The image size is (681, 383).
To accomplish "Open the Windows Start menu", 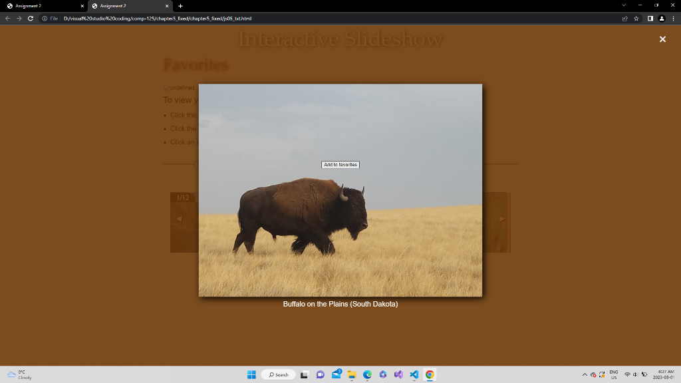I will [x=251, y=374].
